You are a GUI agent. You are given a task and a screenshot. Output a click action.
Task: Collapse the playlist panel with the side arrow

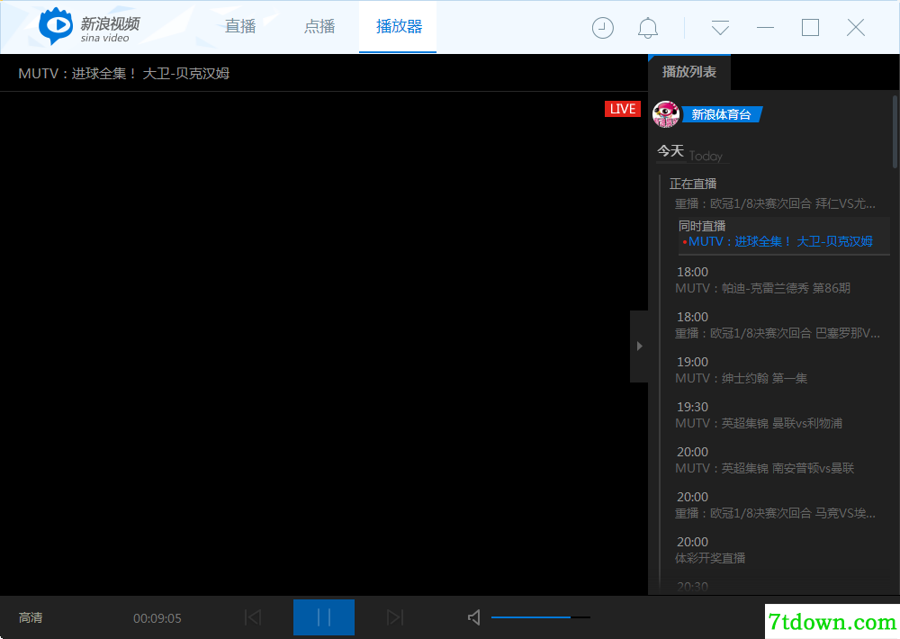point(639,346)
